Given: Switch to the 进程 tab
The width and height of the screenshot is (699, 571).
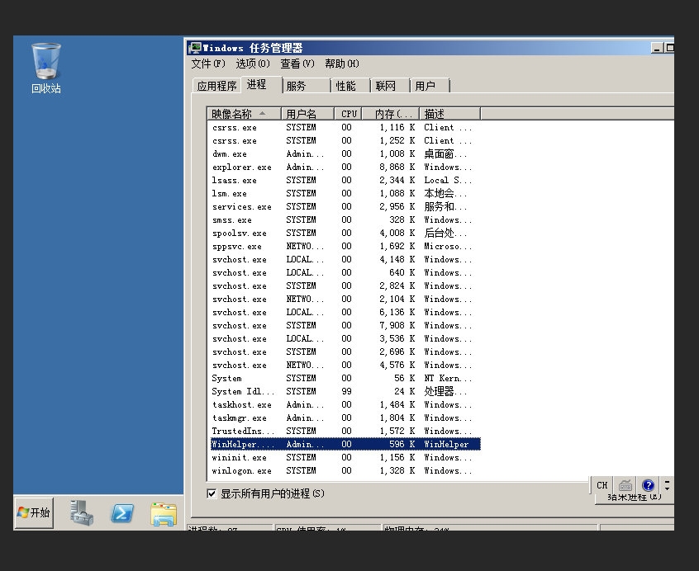Looking at the screenshot, I should coord(261,84).
